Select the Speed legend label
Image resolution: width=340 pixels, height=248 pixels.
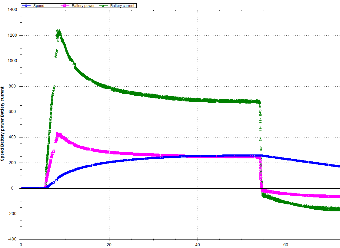(38, 6)
